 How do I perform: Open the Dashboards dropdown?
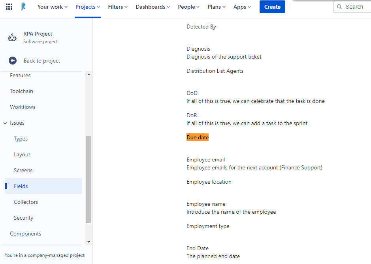pos(153,7)
